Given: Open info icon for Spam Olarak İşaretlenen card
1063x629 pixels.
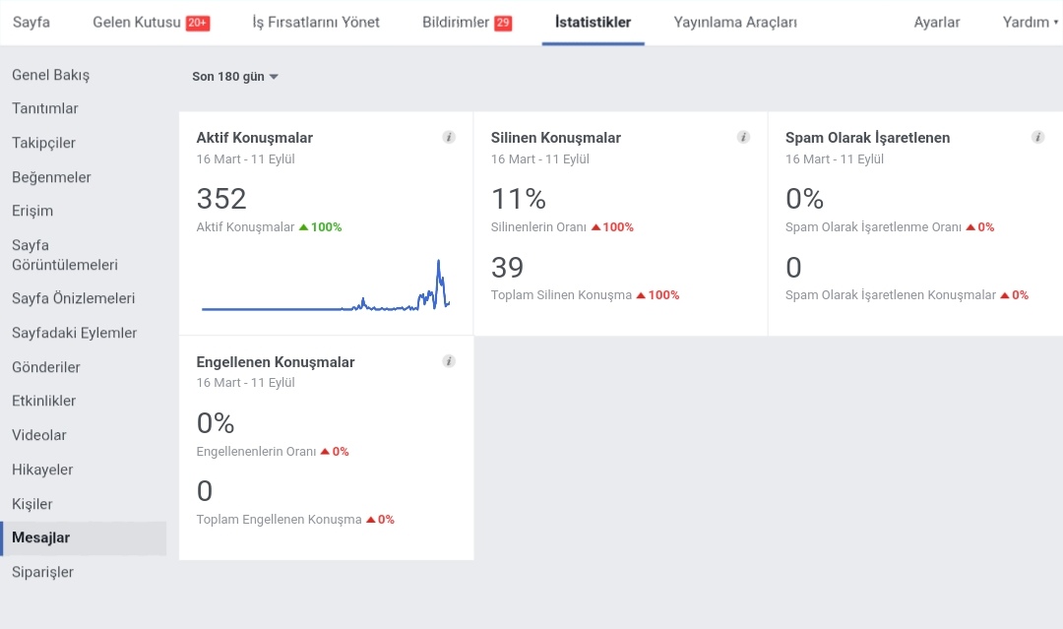Looking at the screenshot, I should coord(1037,138).
